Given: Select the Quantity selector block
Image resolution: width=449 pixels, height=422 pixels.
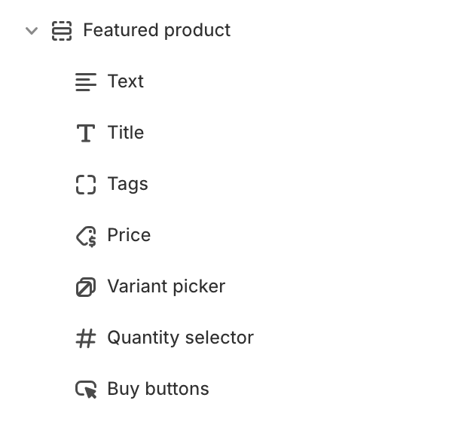Looking at the screenshot, I should (x=180, y=338).
